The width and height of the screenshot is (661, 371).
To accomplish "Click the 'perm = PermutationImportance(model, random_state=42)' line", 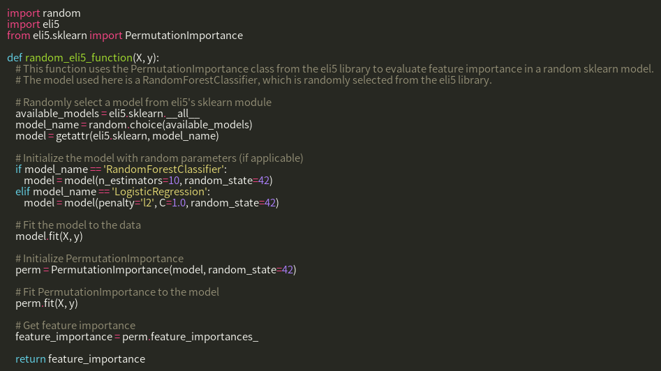I will pos(156,270).
